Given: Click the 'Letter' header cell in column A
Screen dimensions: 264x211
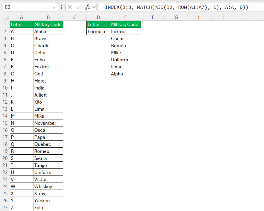Looking at the screenshot, I should click(22, 24).
